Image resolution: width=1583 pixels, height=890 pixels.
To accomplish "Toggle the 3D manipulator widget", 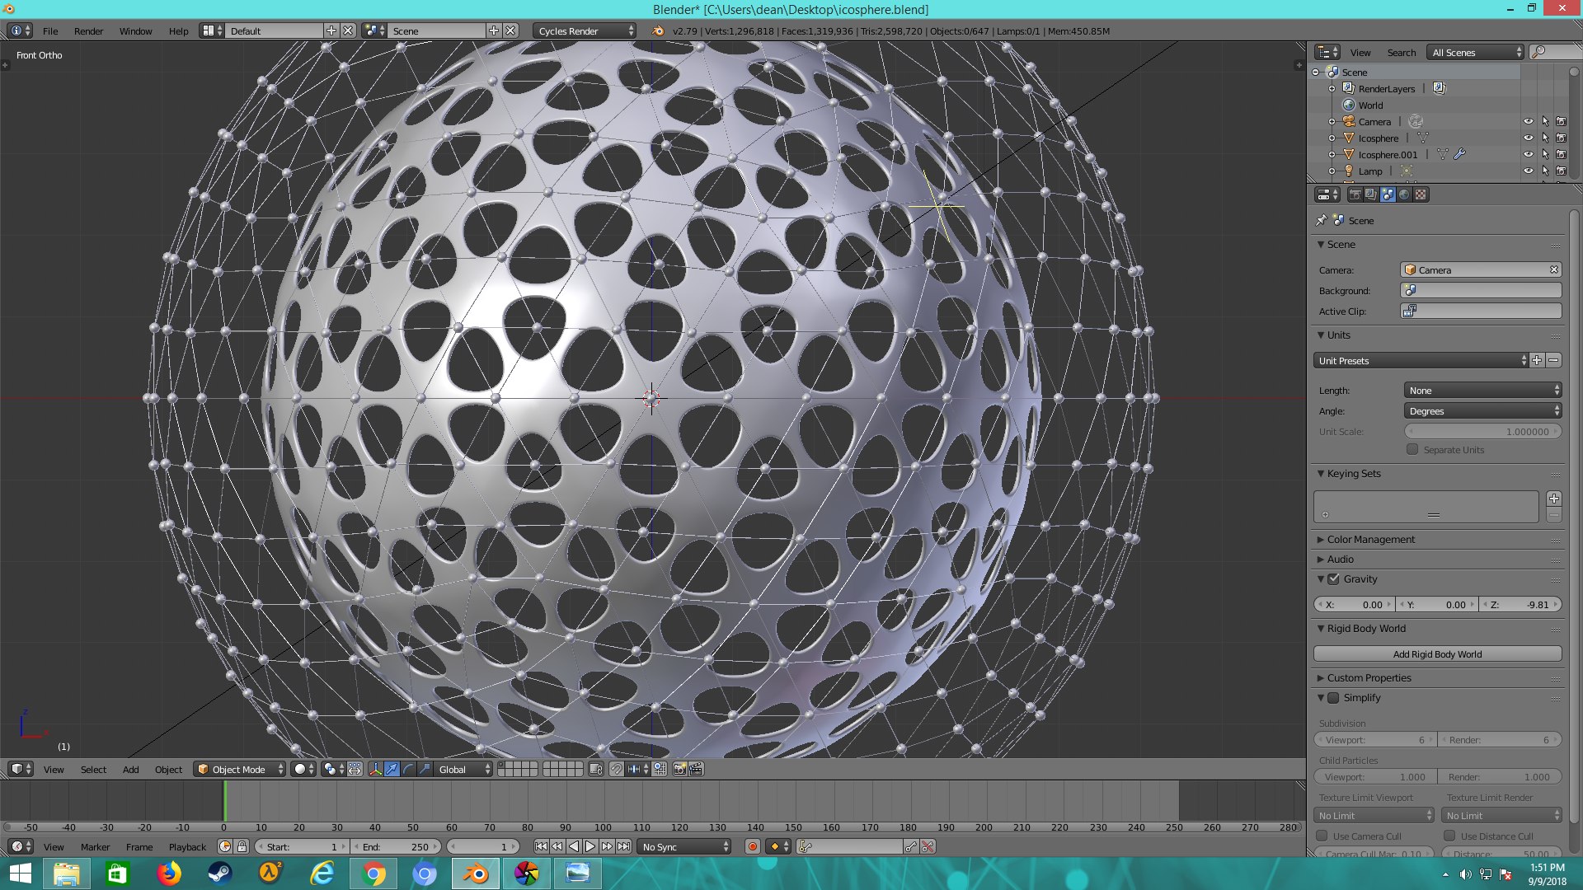I will pyautogui.click(x=375, y=769).
